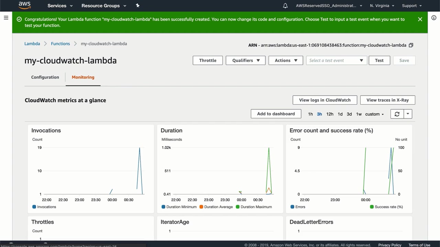Open the hamburger side menu

6,17
